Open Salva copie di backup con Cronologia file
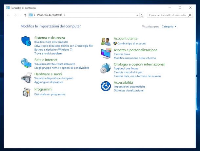The height and width of the screenshot is (151, 200). (x=64, y=46)
